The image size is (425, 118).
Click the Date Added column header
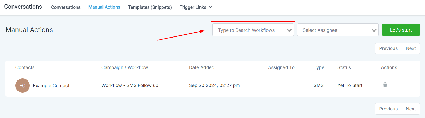pyautogui.click(x=202, y=67)
